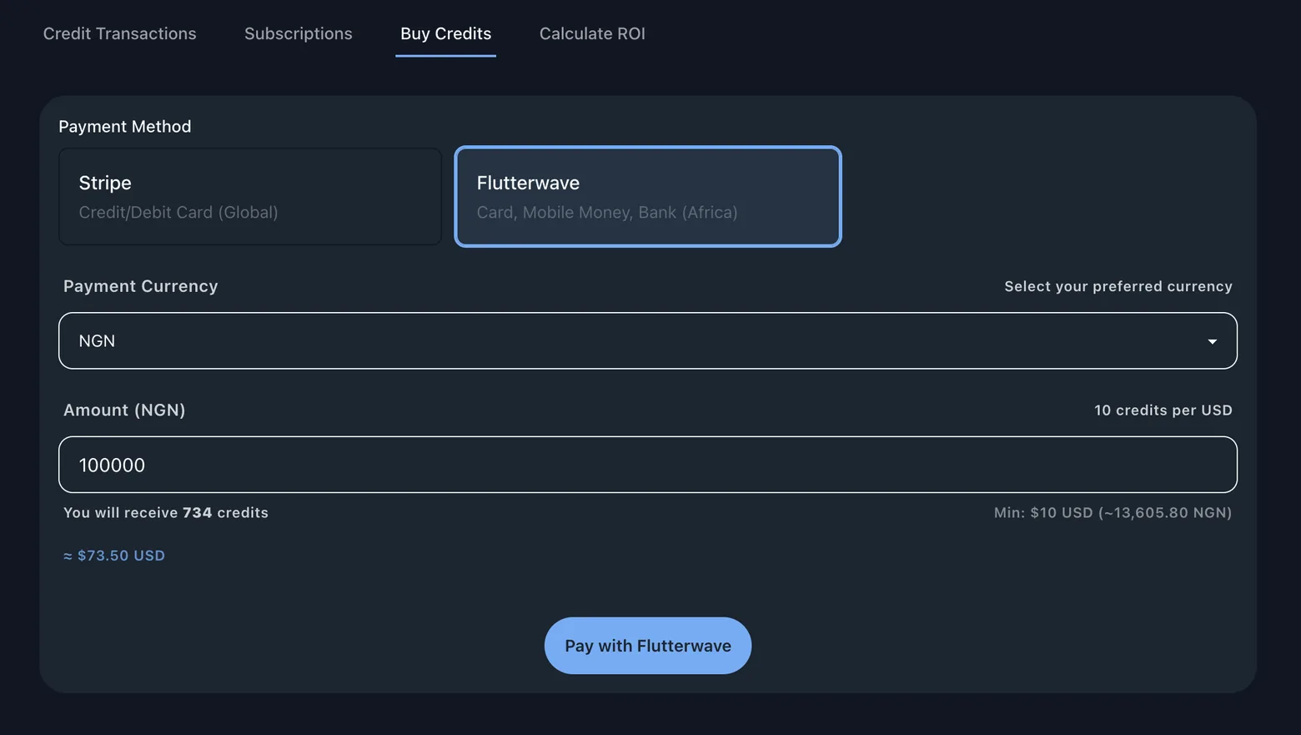Choose Stripe as payment method
Screen dimensions: 1301x735
click(250, 197)
